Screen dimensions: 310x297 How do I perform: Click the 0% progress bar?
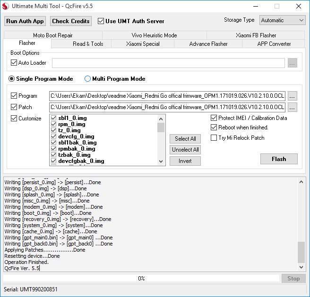[x=141, y=279]
